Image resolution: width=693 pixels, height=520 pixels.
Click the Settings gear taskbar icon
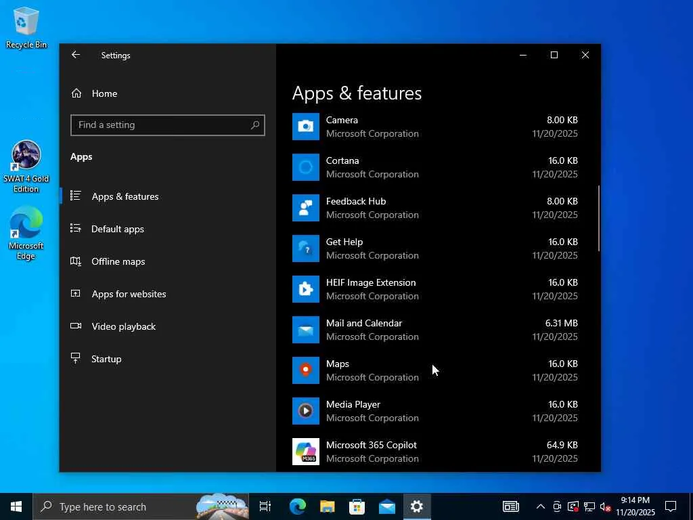click(417, 506)
